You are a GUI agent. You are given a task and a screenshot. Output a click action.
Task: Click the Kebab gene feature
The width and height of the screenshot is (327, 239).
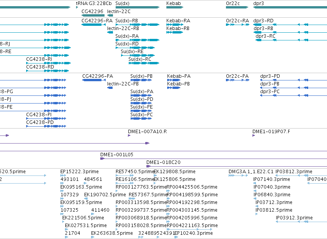(175, 7)
